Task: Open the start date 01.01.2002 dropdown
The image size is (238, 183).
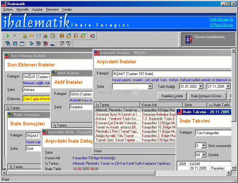Action: pos(200,87)
